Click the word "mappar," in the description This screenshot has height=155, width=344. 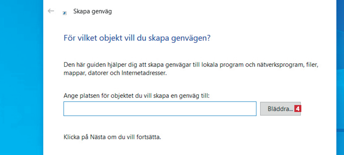[74, 72]
